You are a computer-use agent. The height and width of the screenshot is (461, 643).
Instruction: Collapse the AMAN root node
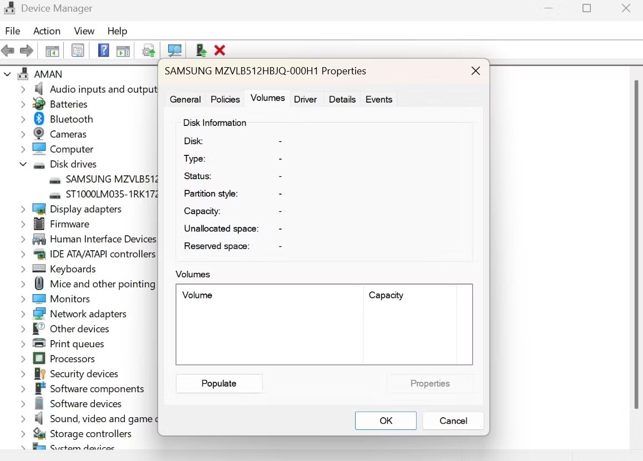[x=7, y=74]
